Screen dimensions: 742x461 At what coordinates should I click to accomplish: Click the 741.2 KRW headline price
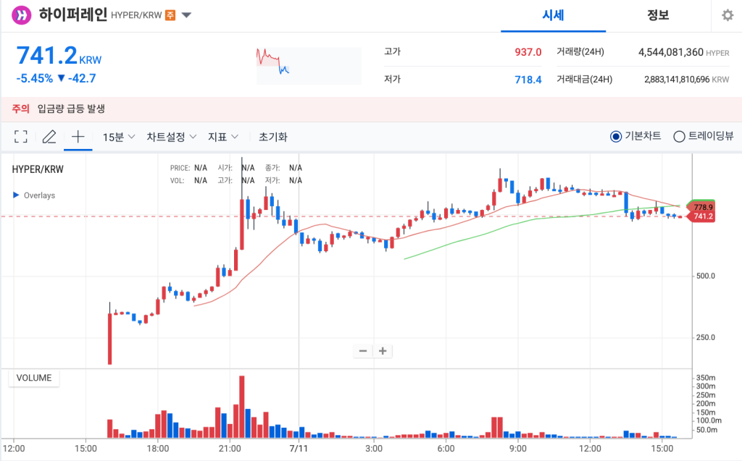pyautogui.click(x=59, y=56)
